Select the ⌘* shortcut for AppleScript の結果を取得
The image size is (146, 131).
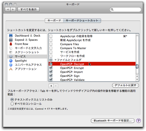(x=125, y=36)
